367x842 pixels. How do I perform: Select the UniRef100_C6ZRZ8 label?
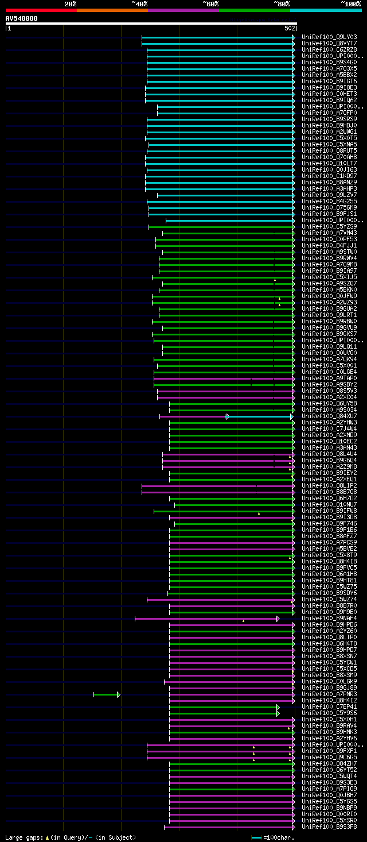coord(329,49)
